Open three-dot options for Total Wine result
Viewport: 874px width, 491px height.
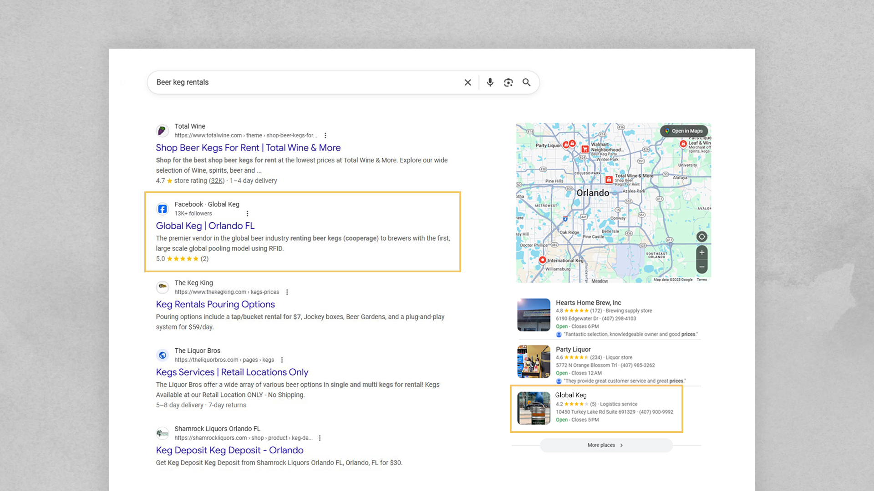[x=326, y=135]
